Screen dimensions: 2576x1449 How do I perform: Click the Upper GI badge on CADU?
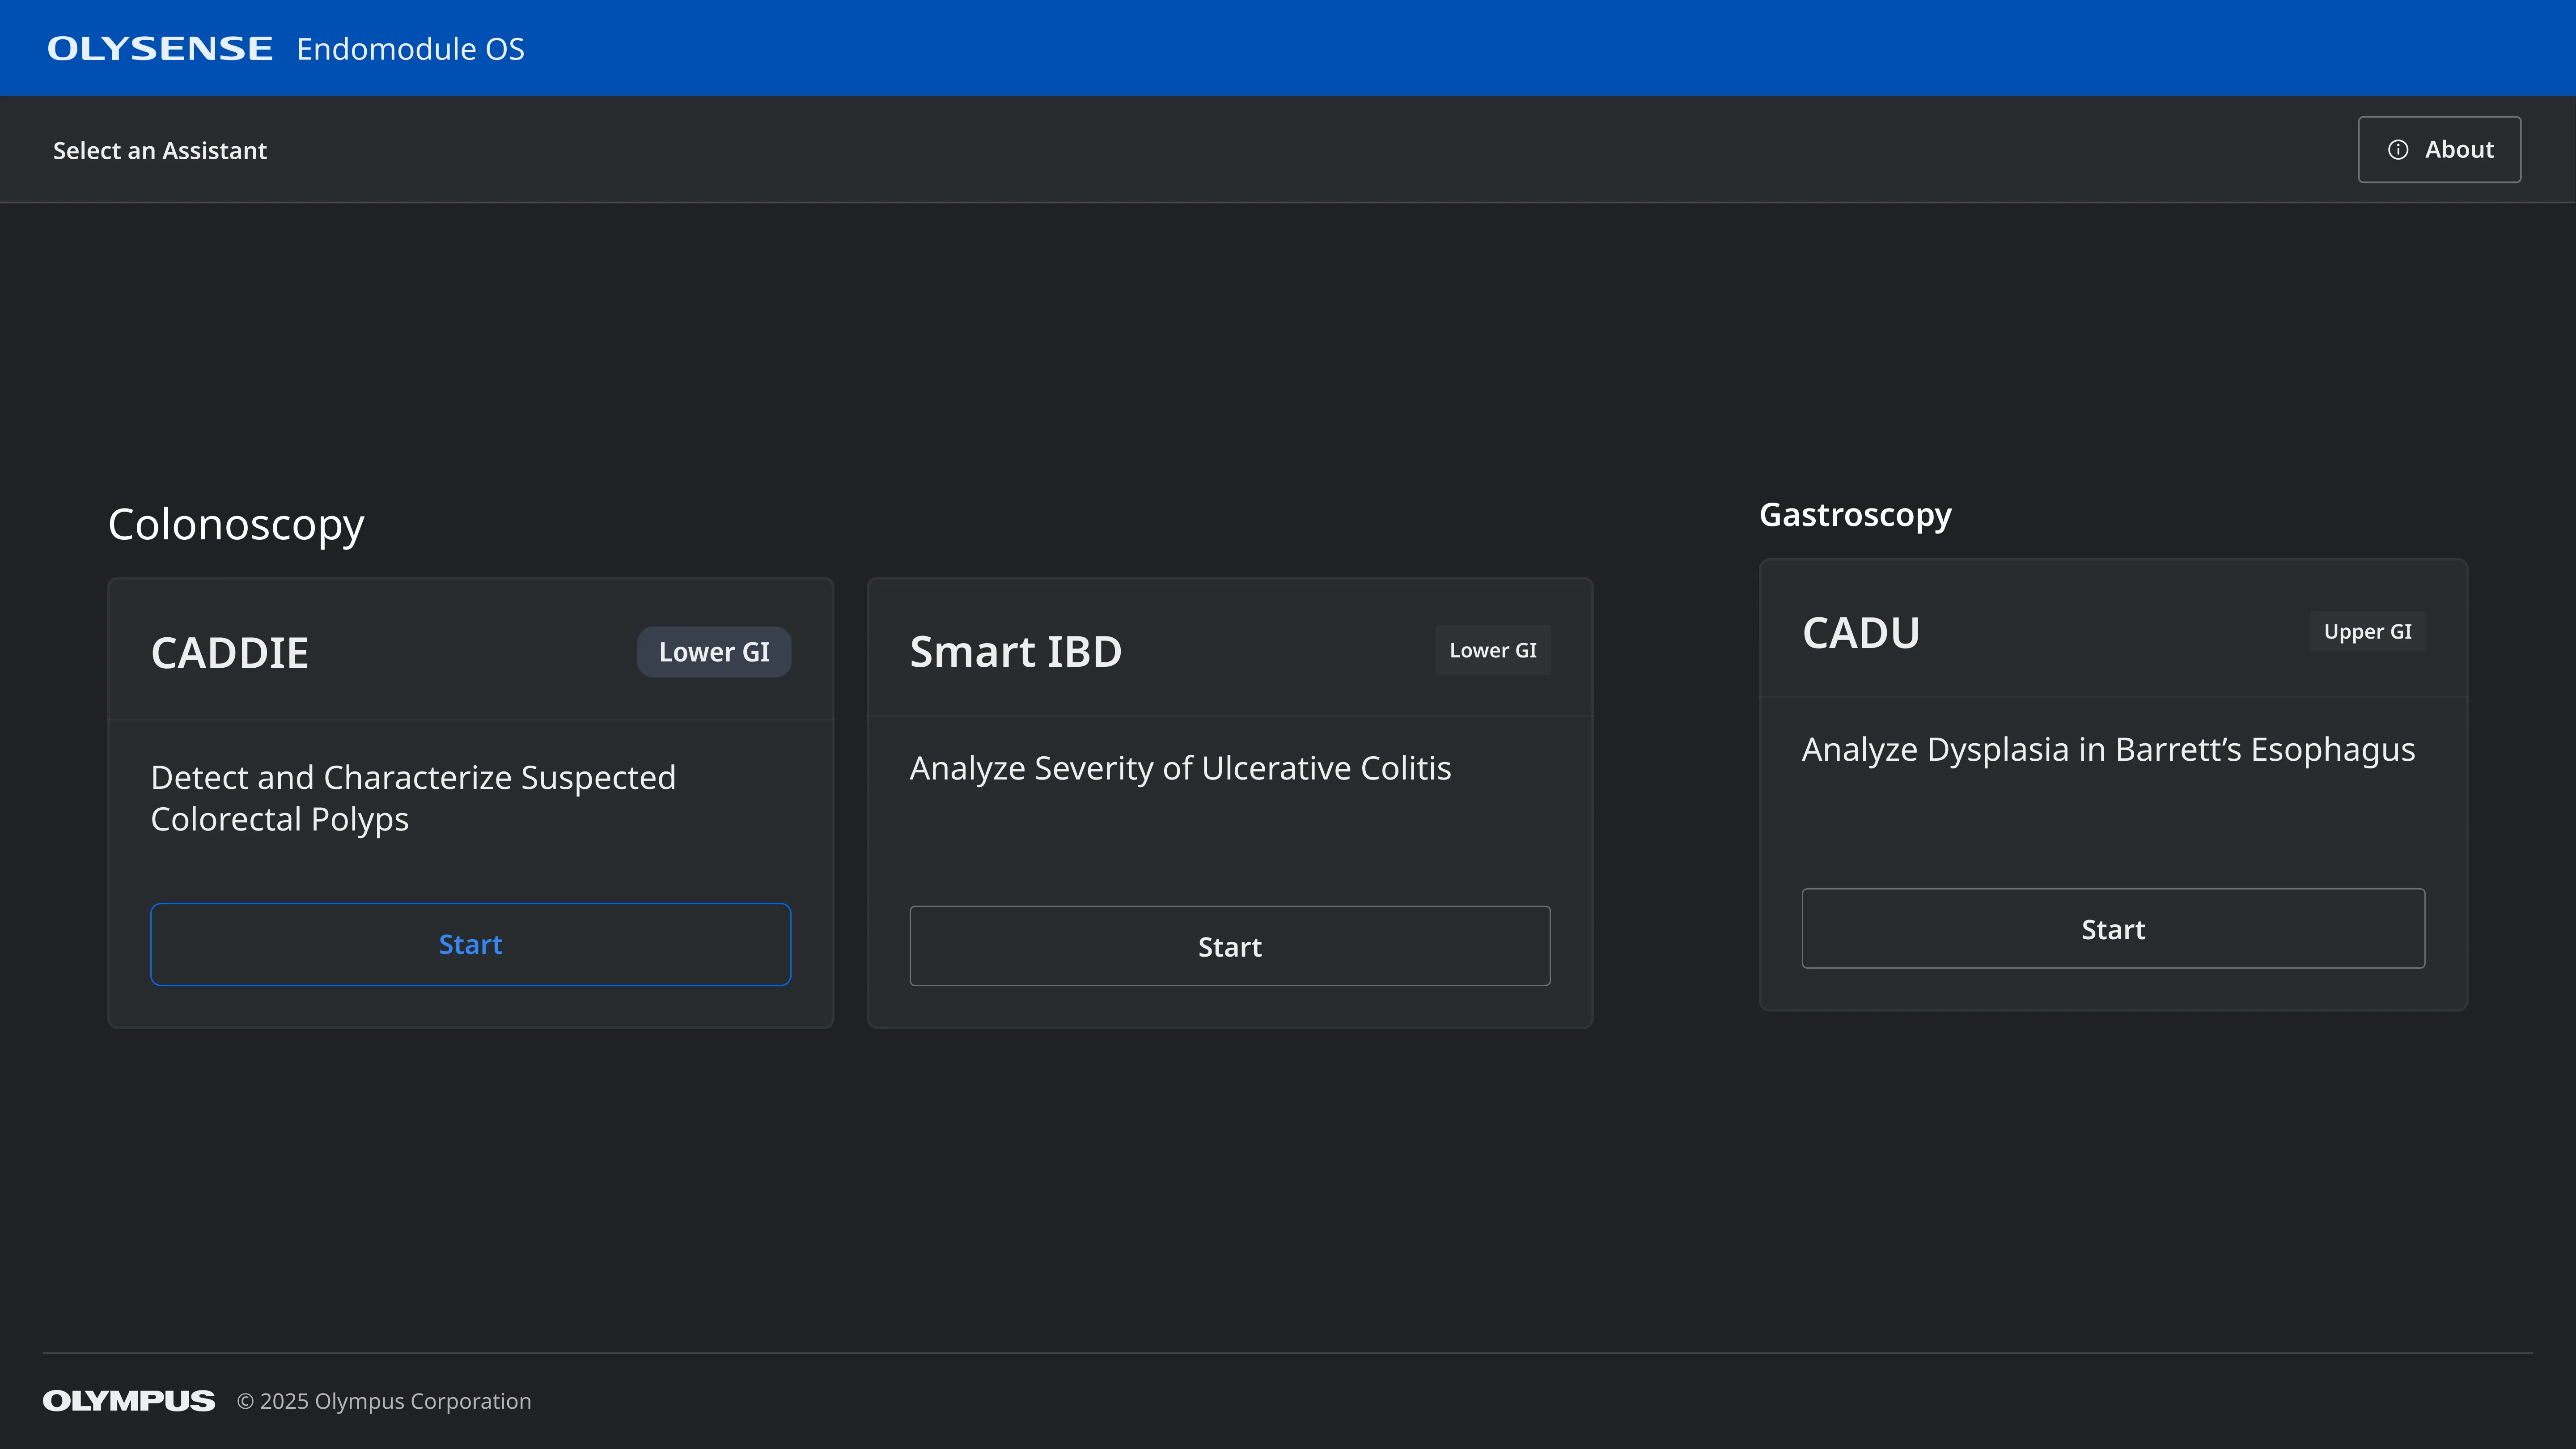coord(2367,631)
